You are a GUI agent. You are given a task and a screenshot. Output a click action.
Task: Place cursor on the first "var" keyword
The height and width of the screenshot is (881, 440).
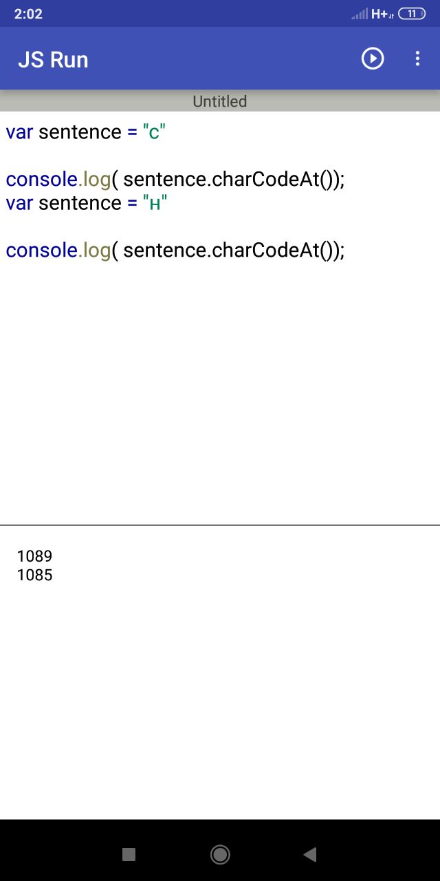pos(19,132)
